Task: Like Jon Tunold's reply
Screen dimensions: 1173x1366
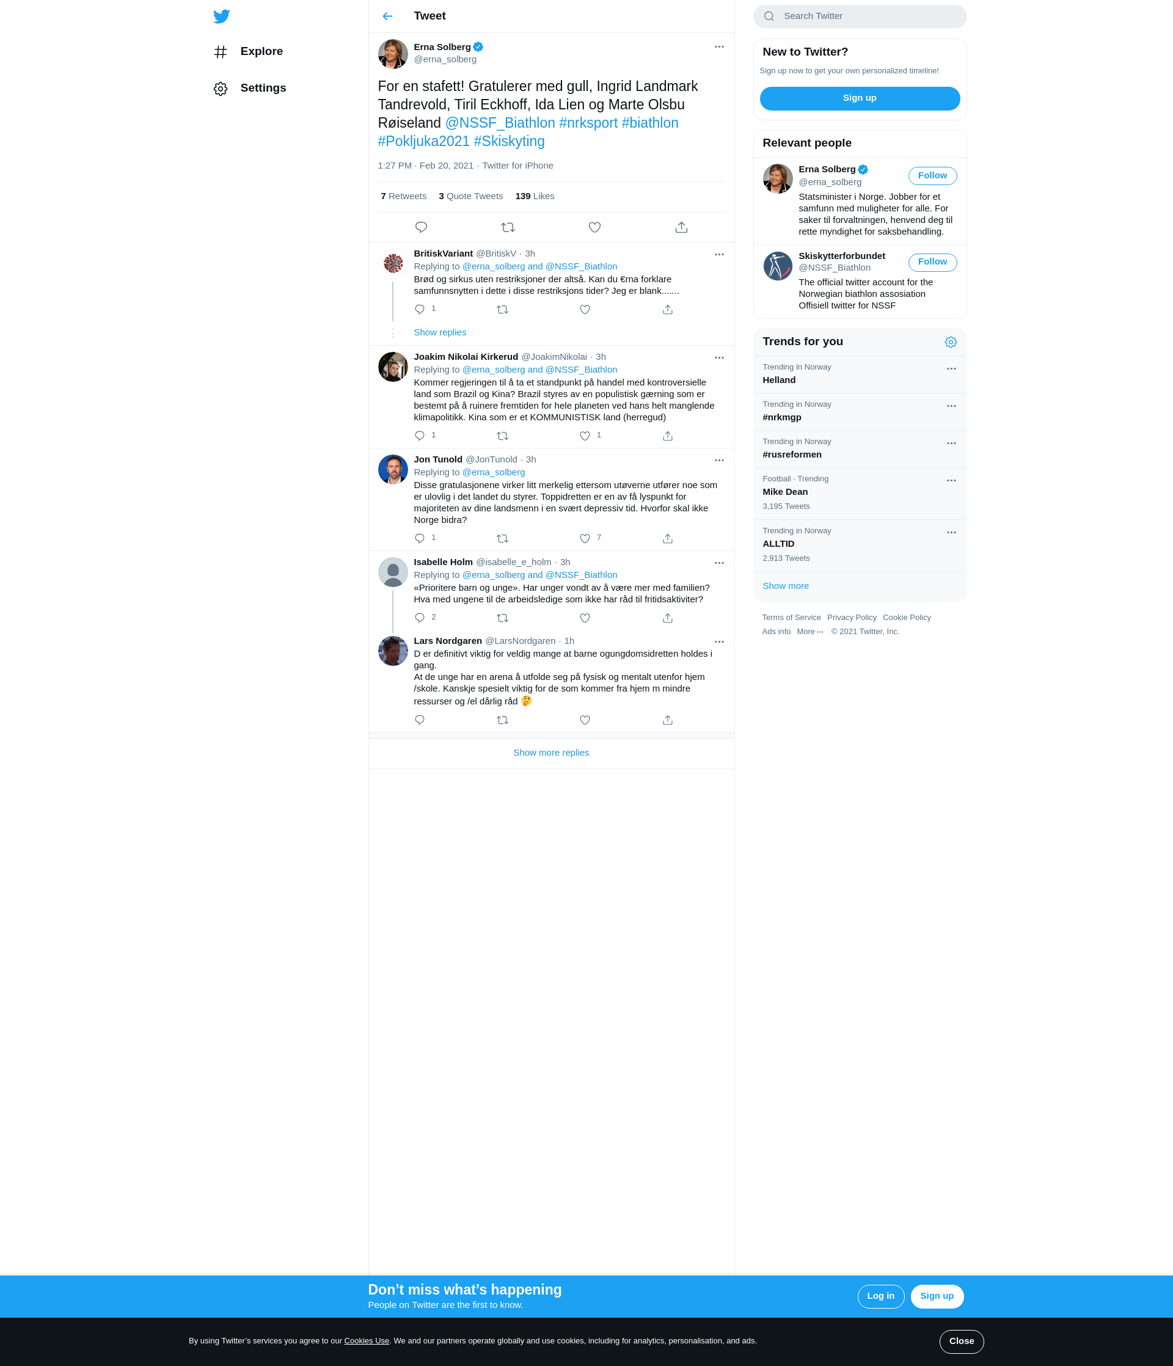Action: [585, 539]
